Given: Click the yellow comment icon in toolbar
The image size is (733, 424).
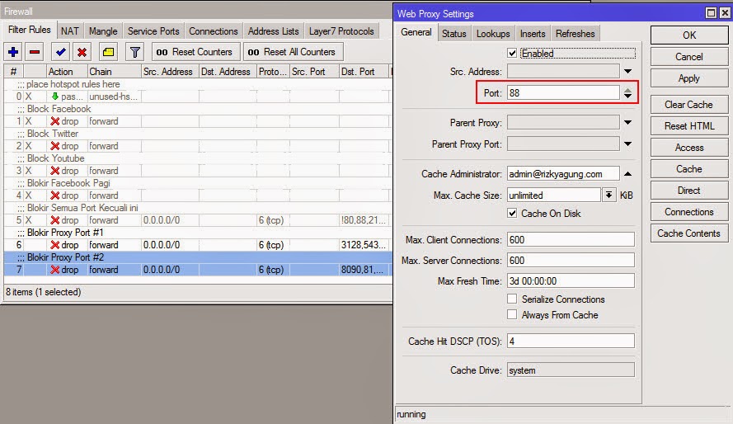Looking at the screenshot, I should pos(108,52).
